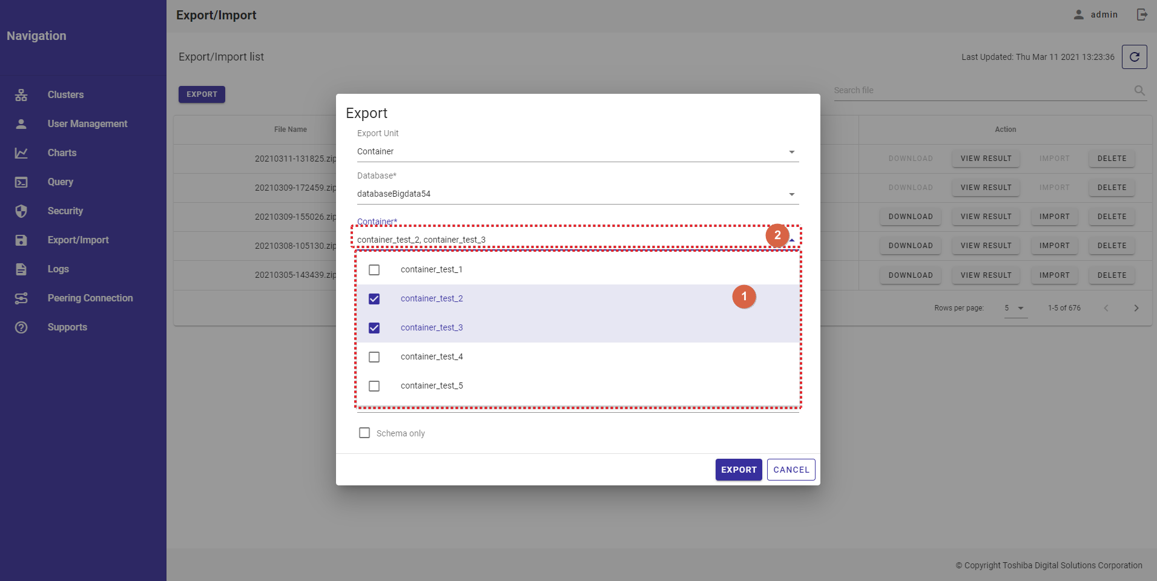This screenshot has height=581, width=1157.
Task: Check the container_test_5 checkbox
Action: point(374,386)
